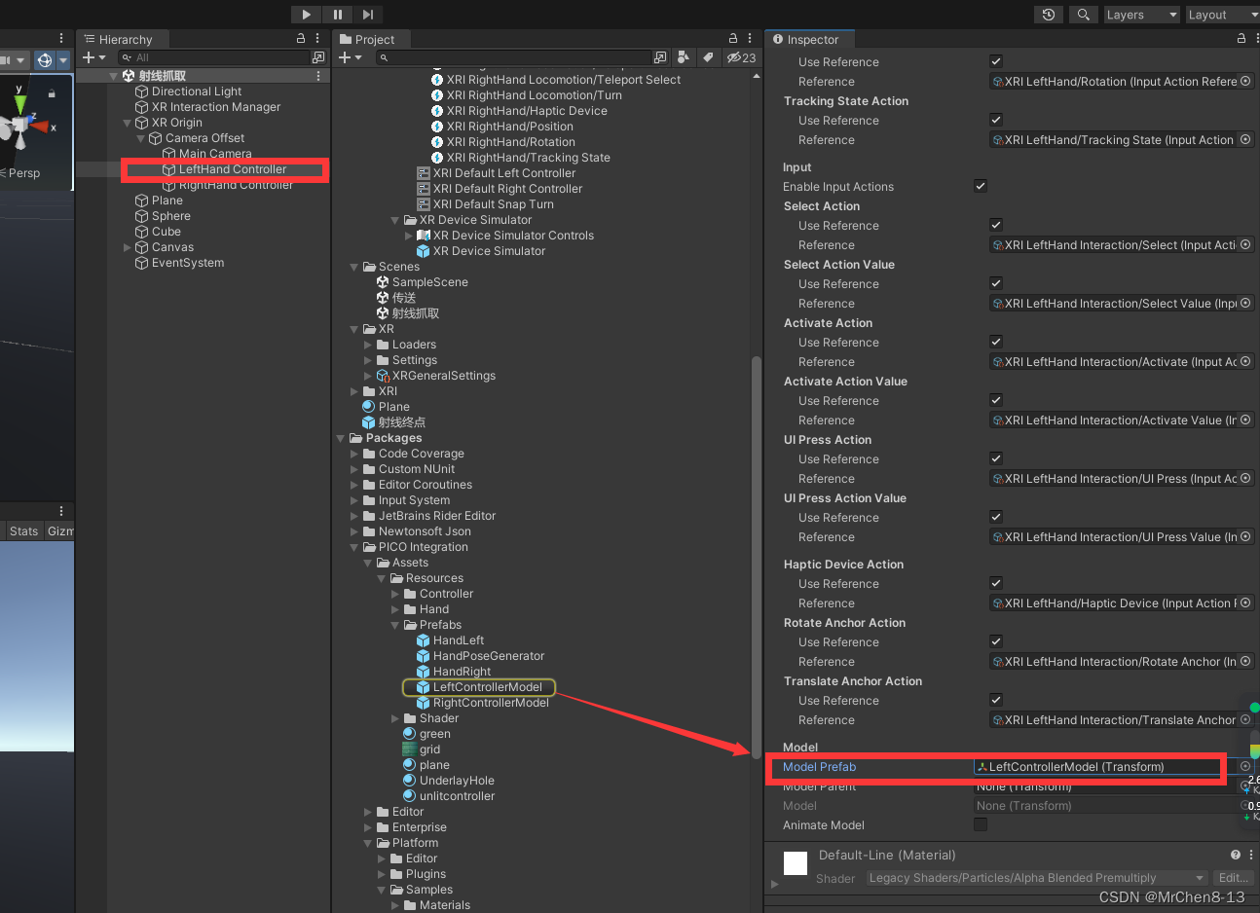Screen dimensions: 1260x913
Task: Click the LeftControllerModel prefab icon
Action: tap(423, 686)
